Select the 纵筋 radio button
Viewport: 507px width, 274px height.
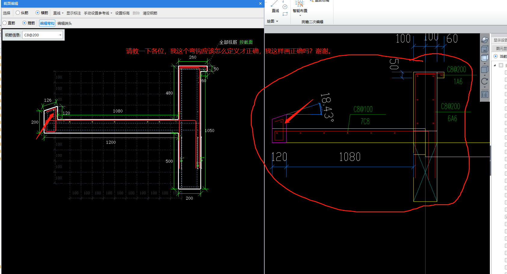pos(18,13)
